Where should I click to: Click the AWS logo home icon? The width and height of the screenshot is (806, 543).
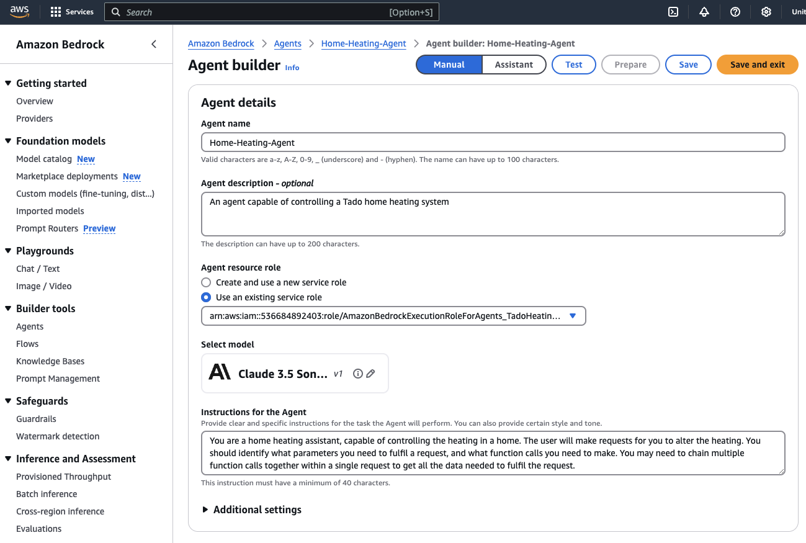(20, 12)
